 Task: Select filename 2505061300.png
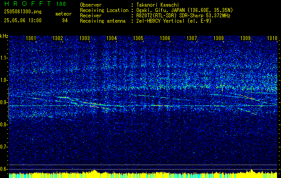23,12
